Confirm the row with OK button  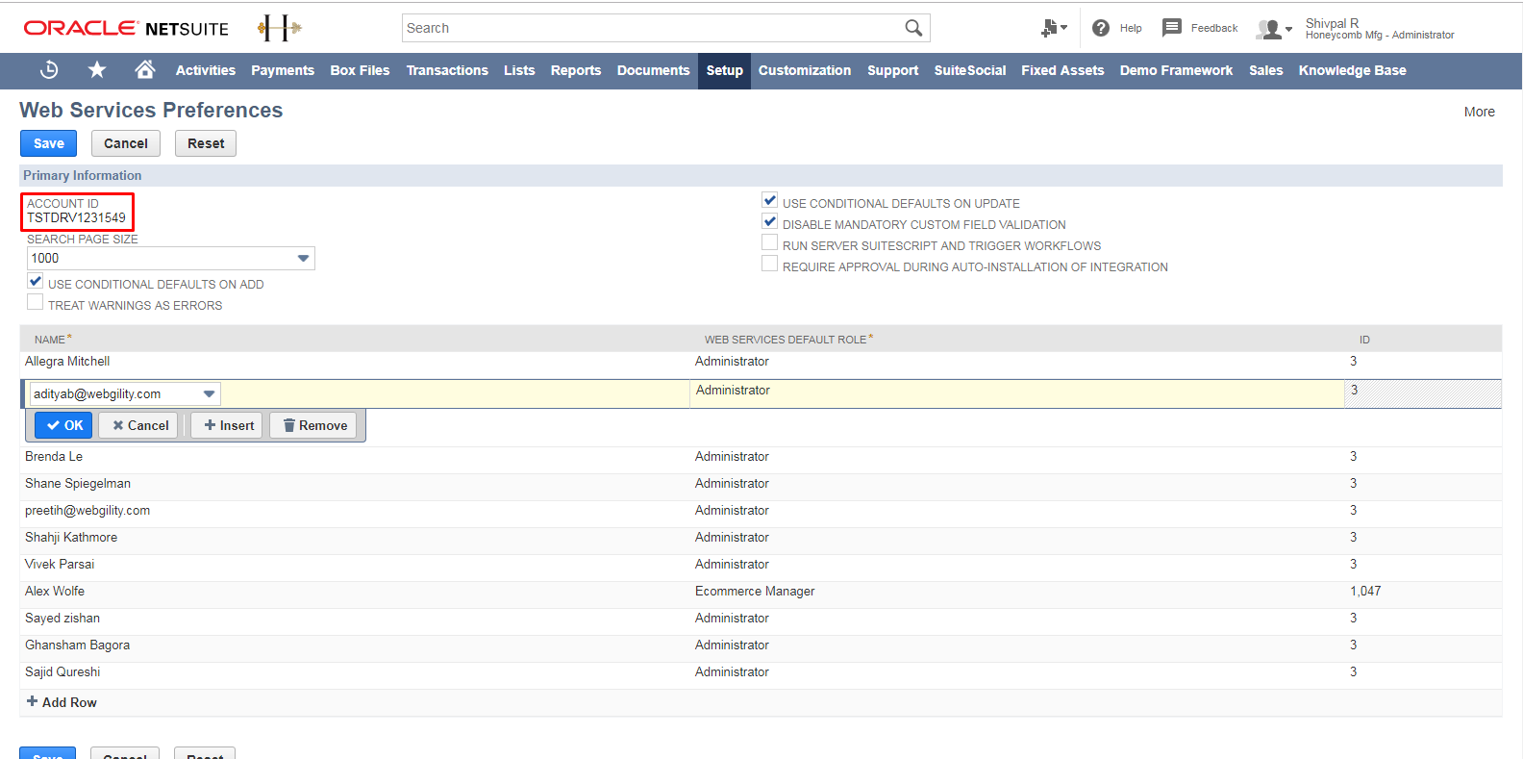(64, 425)
